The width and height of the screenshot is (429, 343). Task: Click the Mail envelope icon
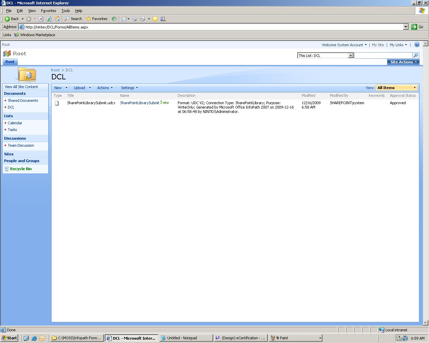pos(124,19)
